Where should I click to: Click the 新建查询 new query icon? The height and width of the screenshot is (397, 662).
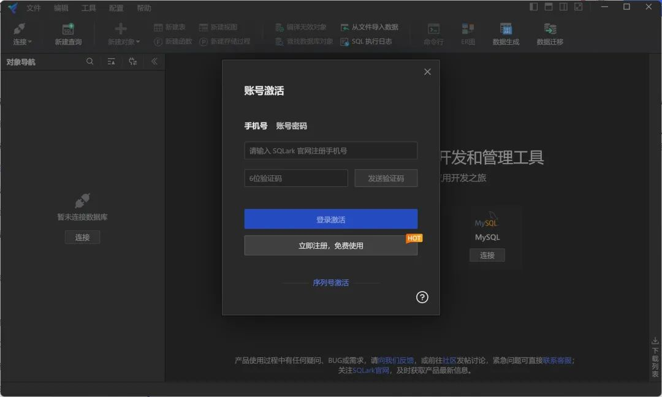[x=68, y=29]
